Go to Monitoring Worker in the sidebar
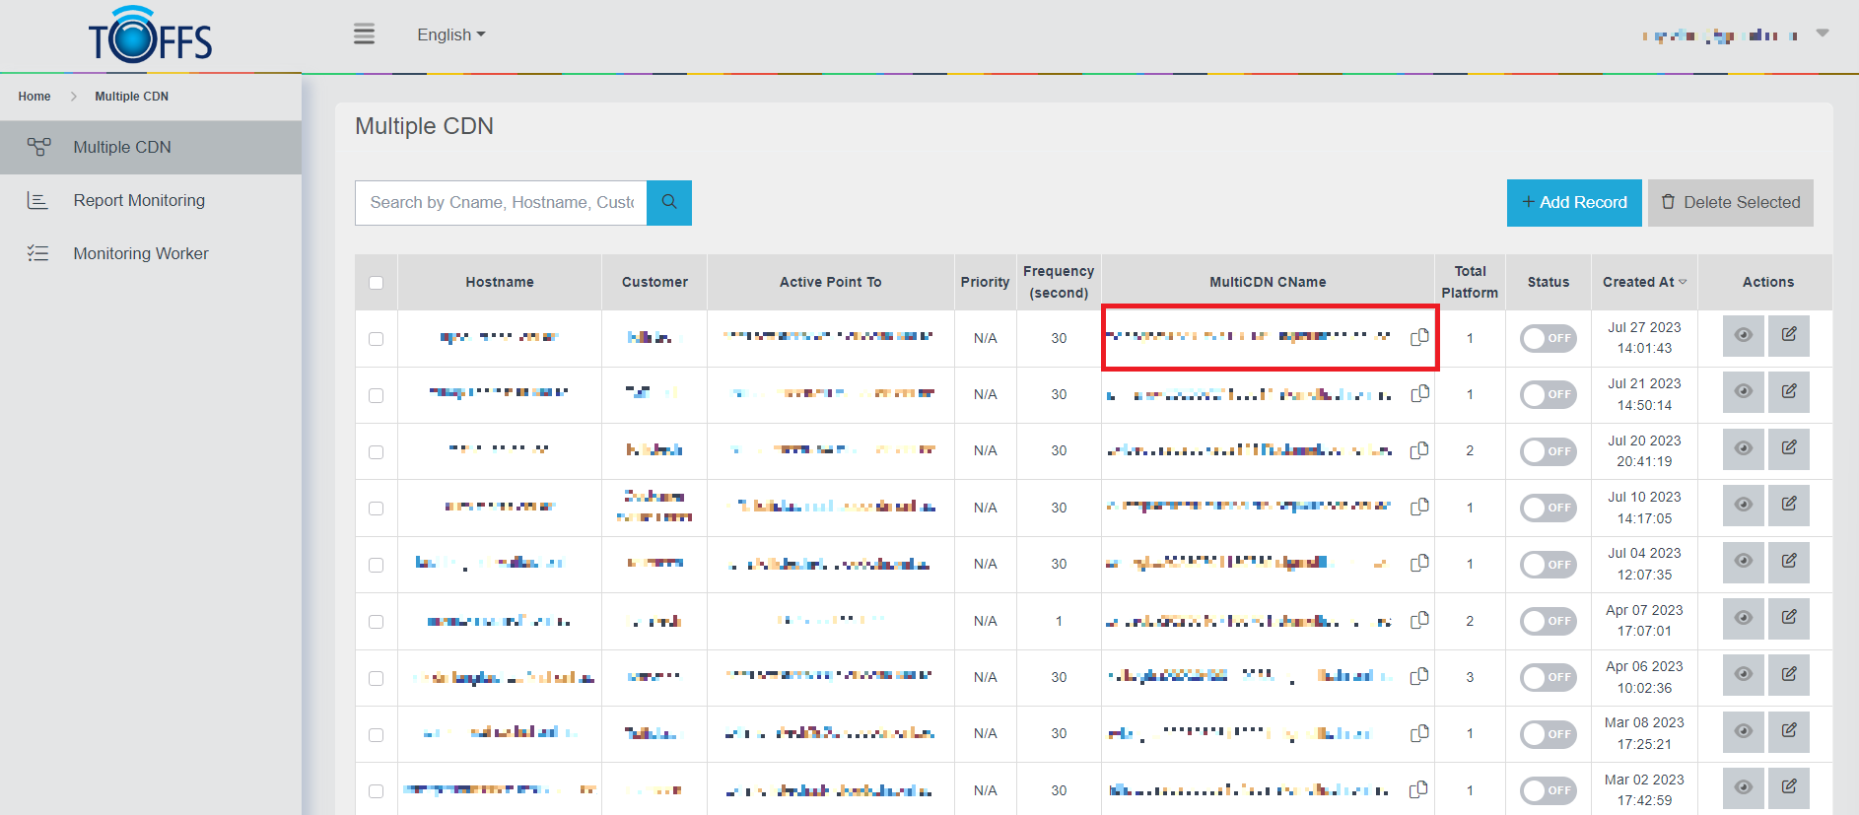 tap(141, 253)
